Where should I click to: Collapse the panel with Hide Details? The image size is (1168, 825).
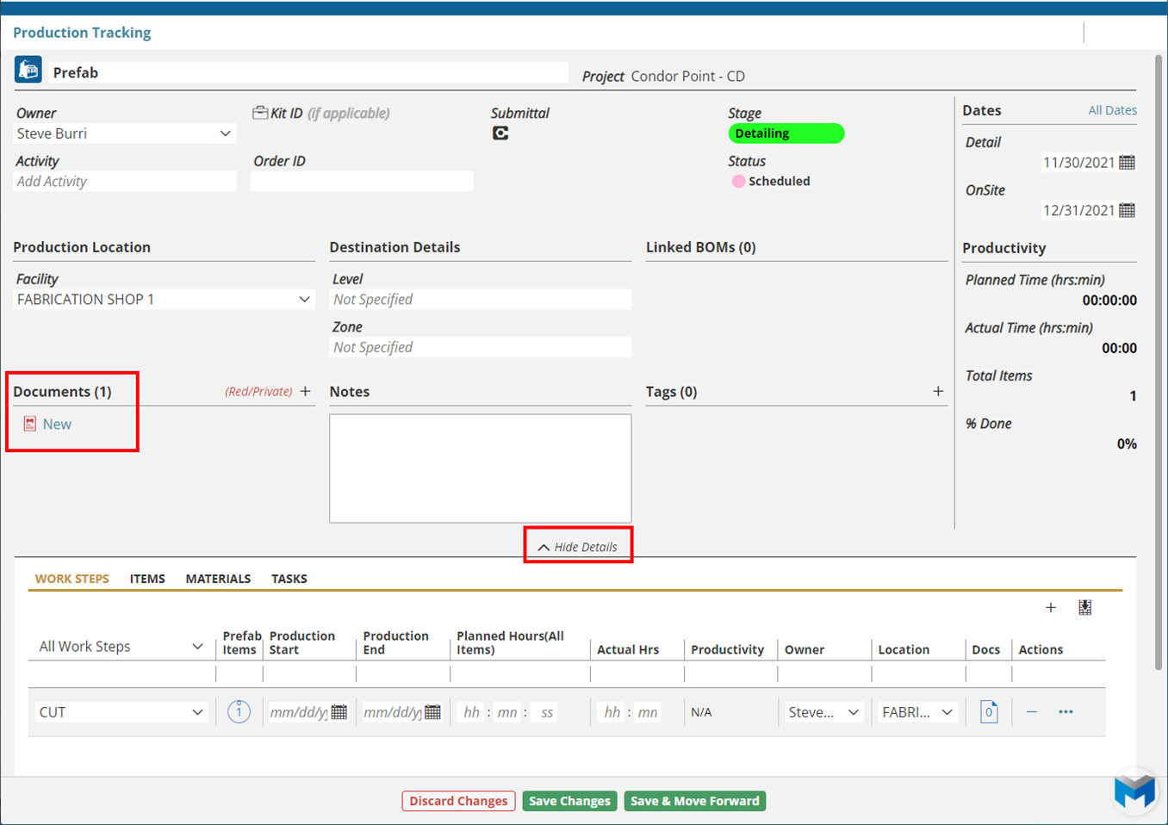click(578, 547)
